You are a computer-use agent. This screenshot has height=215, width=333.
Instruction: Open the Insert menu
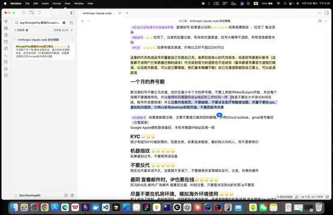click(45, 4)
